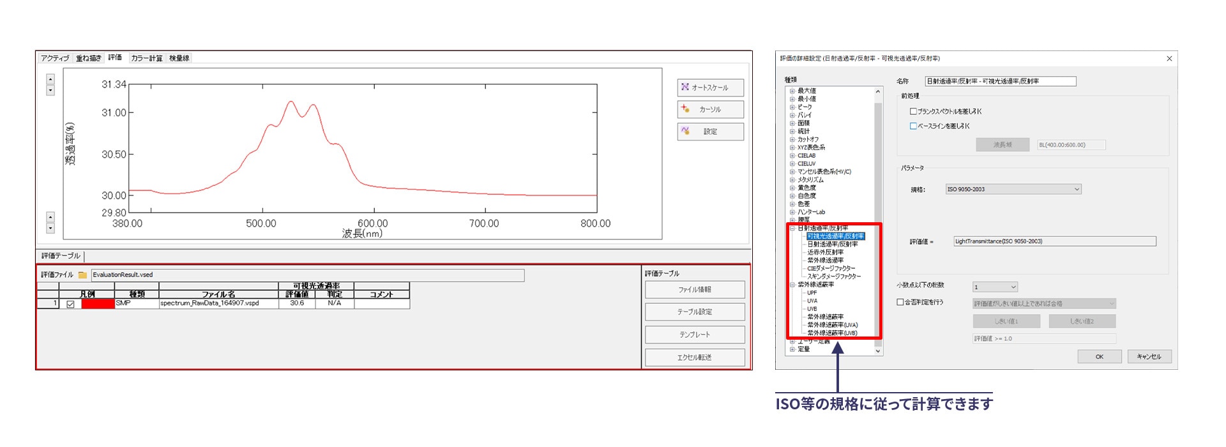Viewport: 1226px width, 447px height.
Task: Close the evaluation detail settings dialog
Action: tap(1169, 59)
